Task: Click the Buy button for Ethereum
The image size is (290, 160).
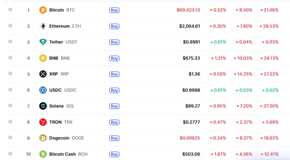Action: pyautogui.click(x=114, y=26)
